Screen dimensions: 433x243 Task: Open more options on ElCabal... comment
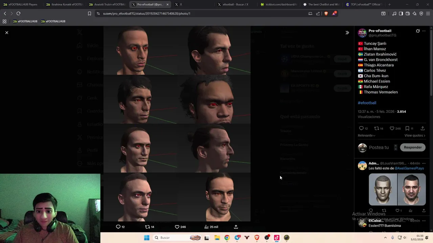click(424, 221)
